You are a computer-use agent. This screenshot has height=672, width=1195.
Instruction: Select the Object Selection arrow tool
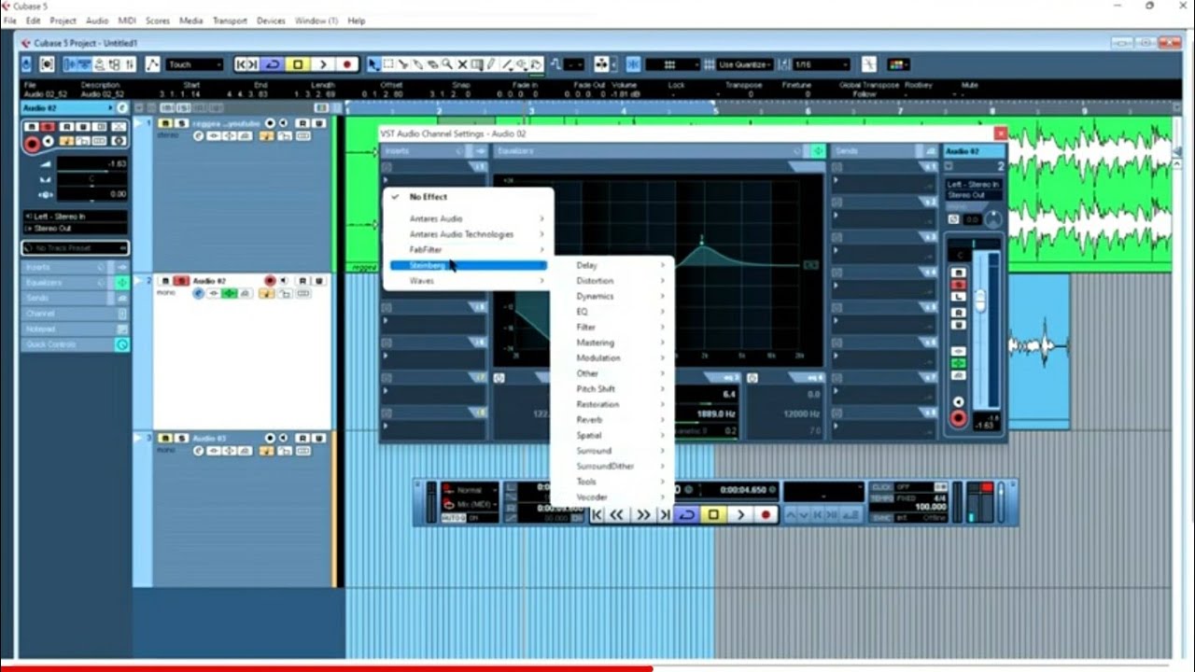373,64
